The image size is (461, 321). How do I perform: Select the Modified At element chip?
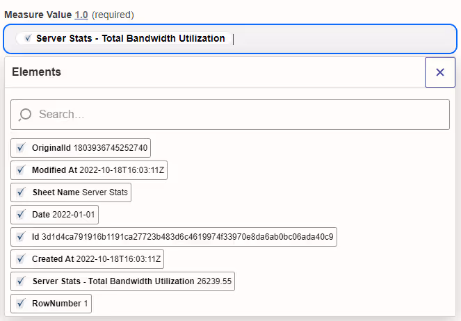pyautogui.click(x=89, y=170)
